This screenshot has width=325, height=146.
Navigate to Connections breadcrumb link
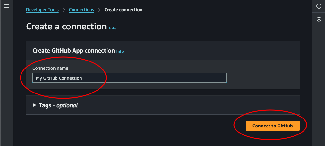pos(81,10)
